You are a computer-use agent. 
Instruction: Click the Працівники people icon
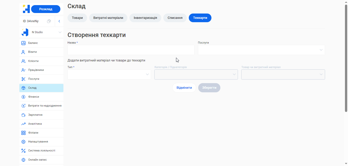[x=23, y=70]
